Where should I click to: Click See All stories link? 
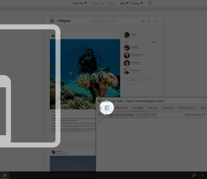(x=154, y=42)
